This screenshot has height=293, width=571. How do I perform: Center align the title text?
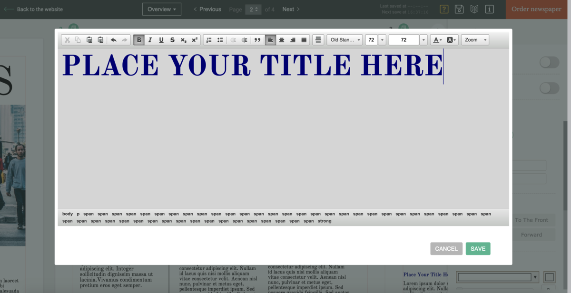tap(282, 40)
